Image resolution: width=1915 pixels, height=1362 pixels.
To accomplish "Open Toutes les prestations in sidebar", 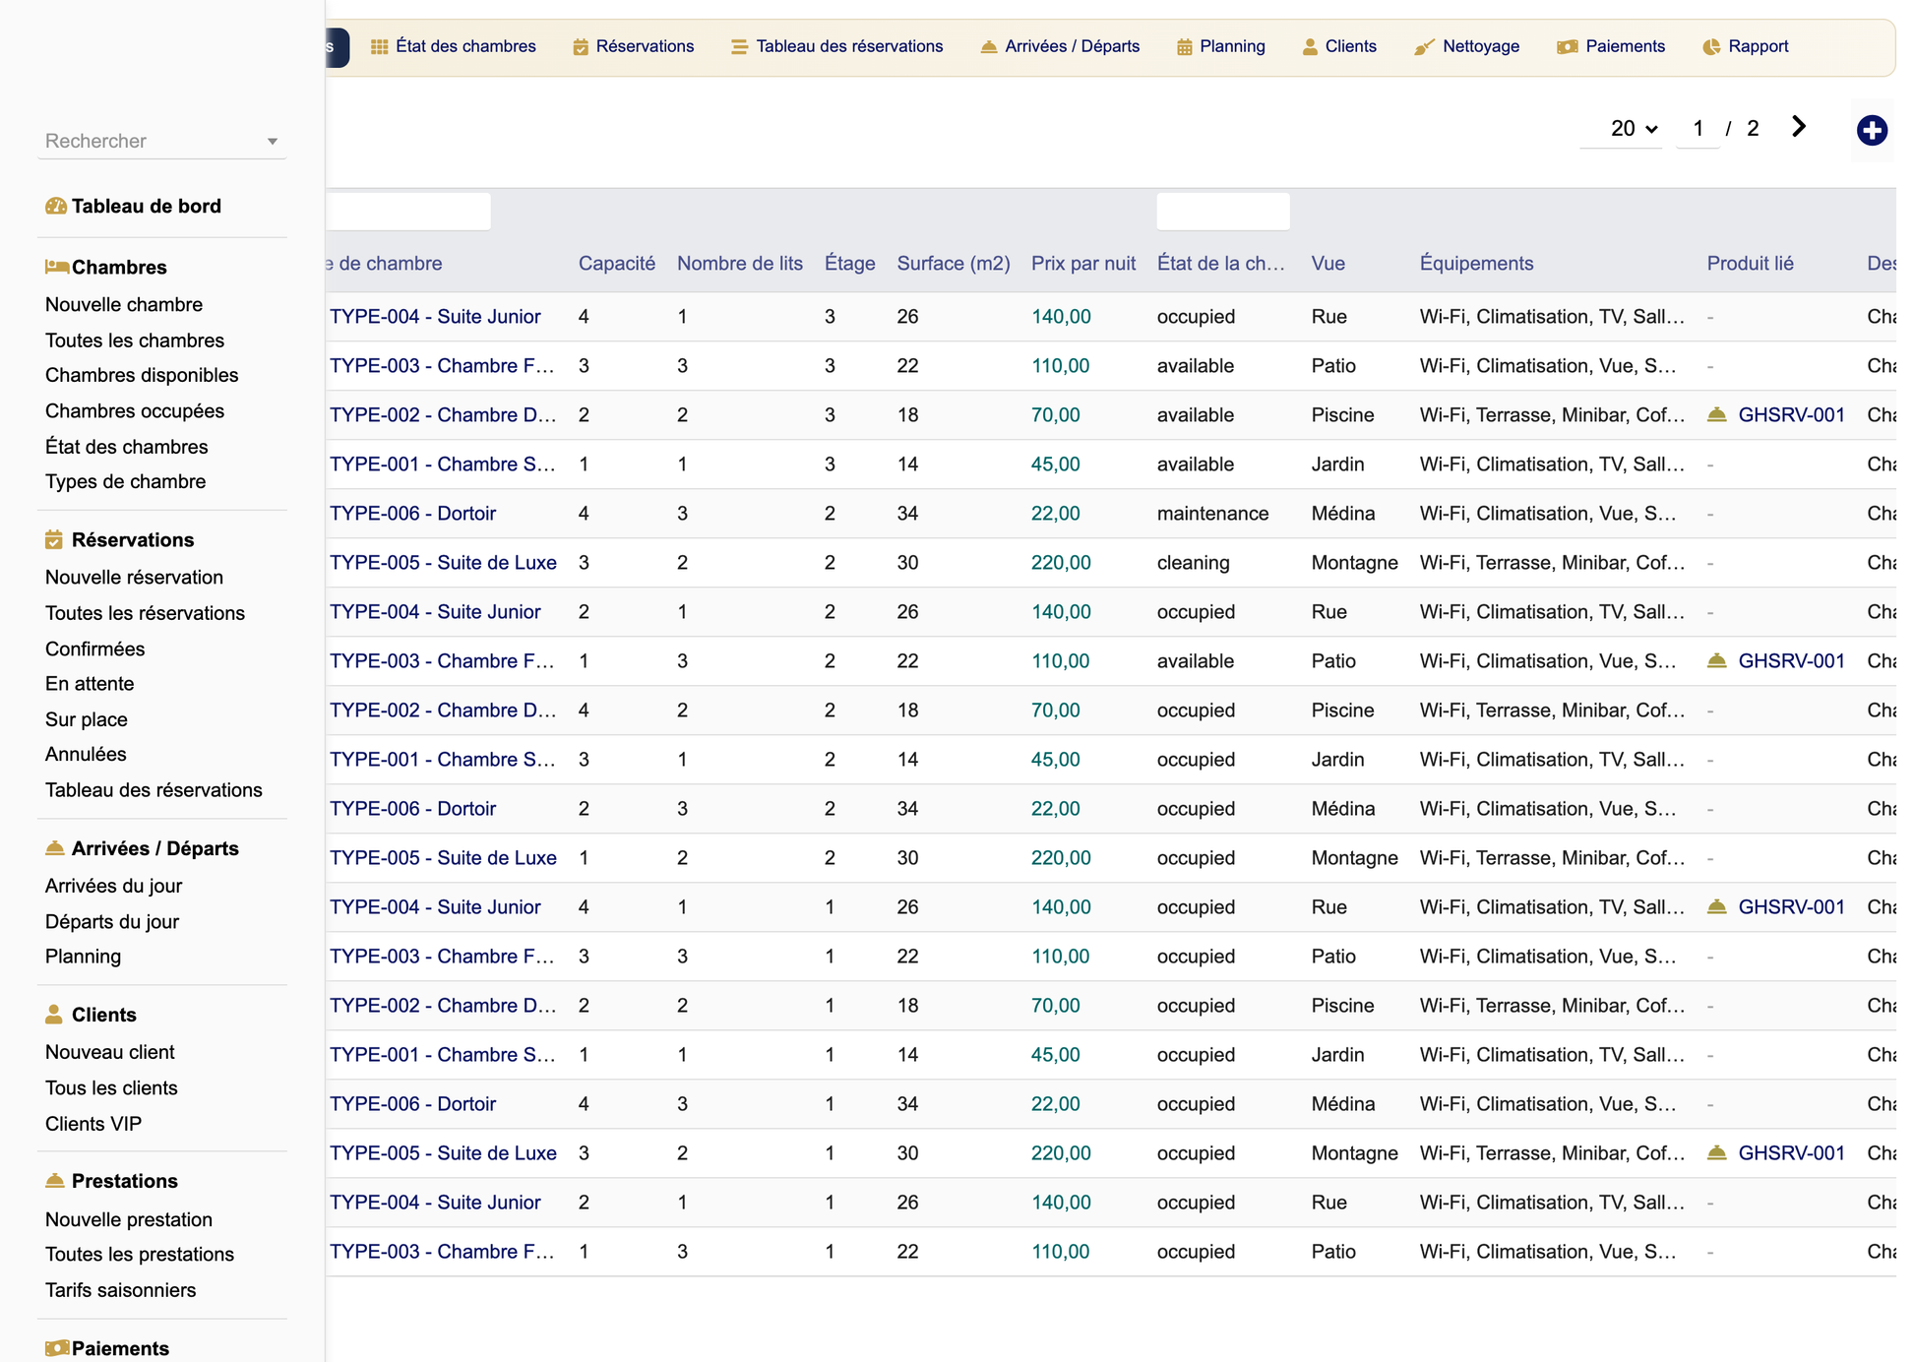I will coord(140,1254).
